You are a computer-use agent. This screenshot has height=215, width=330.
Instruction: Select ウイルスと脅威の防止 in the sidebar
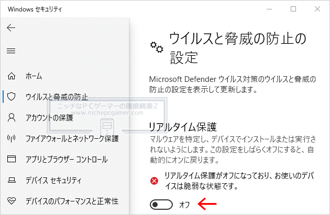57,97
